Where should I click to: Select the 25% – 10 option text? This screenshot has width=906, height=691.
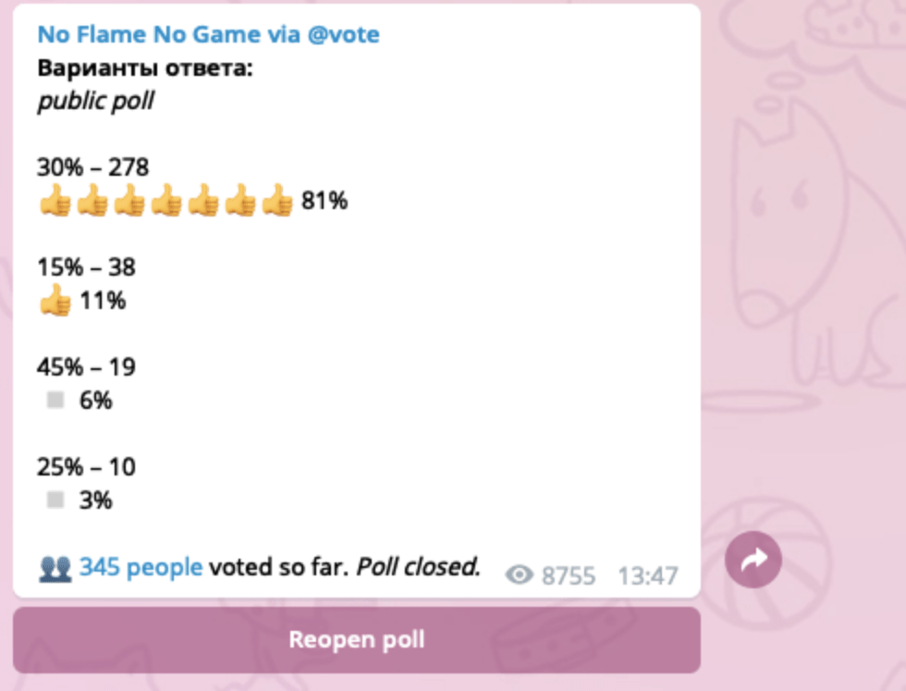86,467
